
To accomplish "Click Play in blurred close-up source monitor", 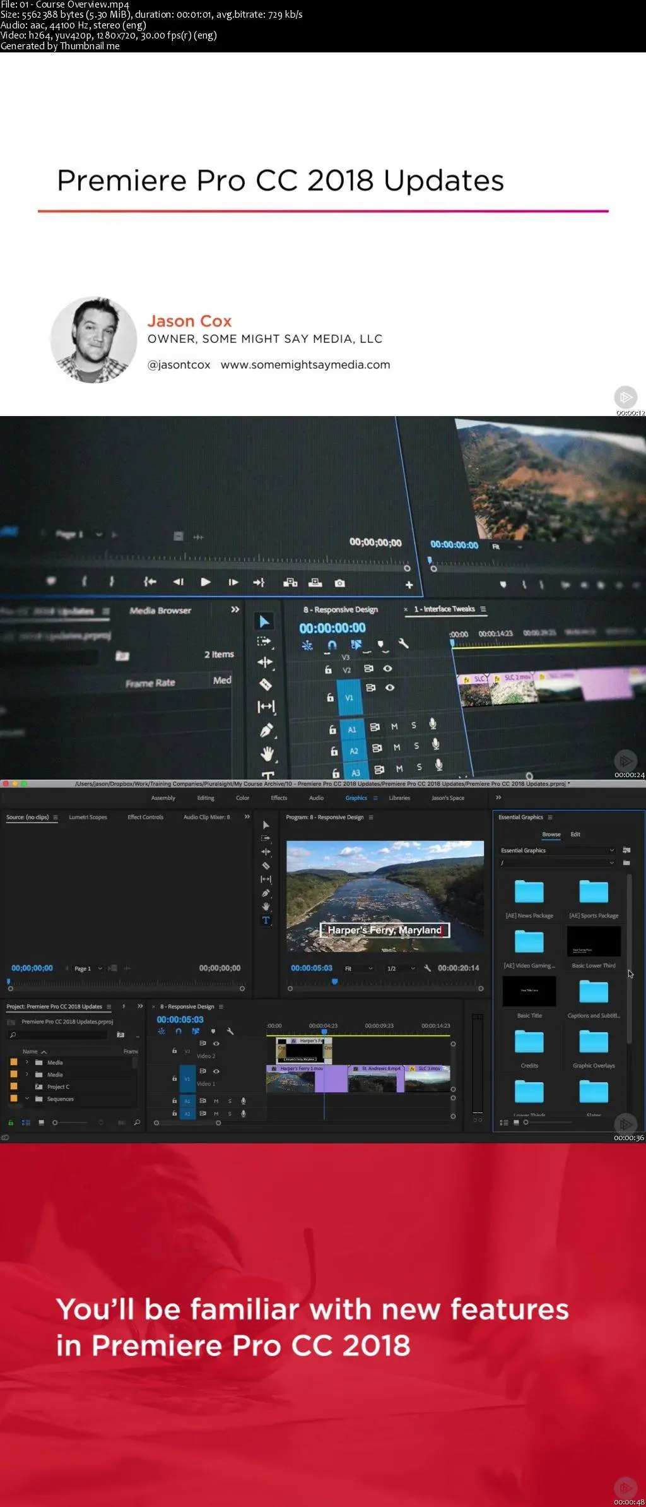I will pos(206,582).
